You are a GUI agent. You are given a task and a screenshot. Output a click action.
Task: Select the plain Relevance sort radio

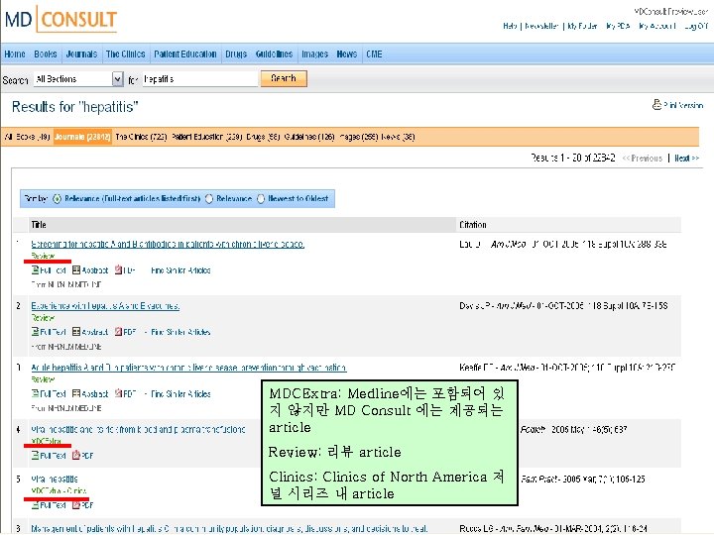pyautogui.click(x=209, y=199)
